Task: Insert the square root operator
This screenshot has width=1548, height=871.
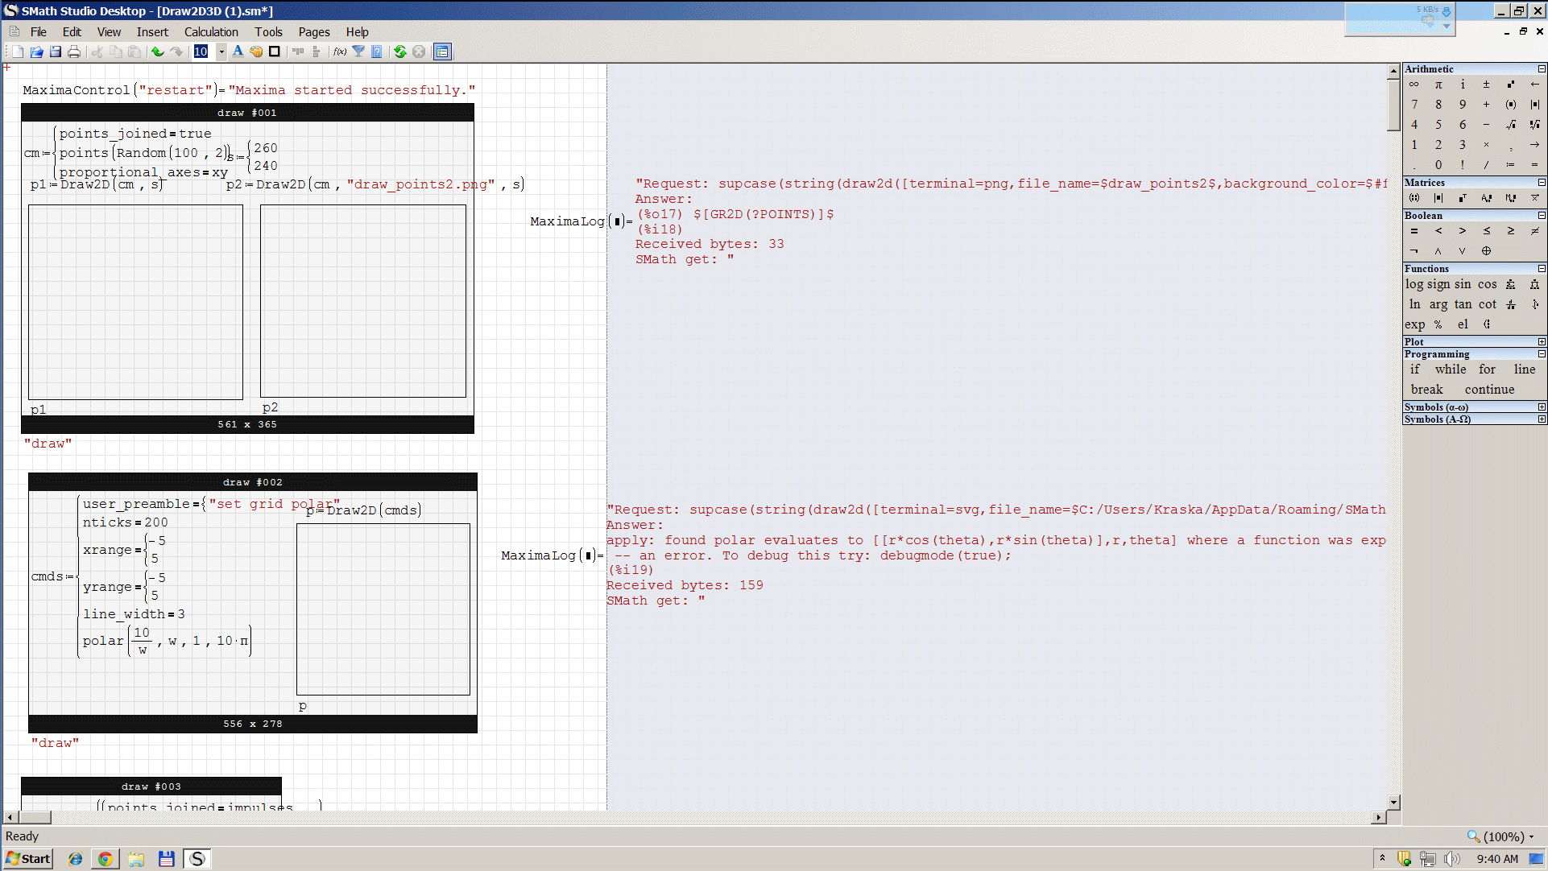Action: [x=1511, y=125]
